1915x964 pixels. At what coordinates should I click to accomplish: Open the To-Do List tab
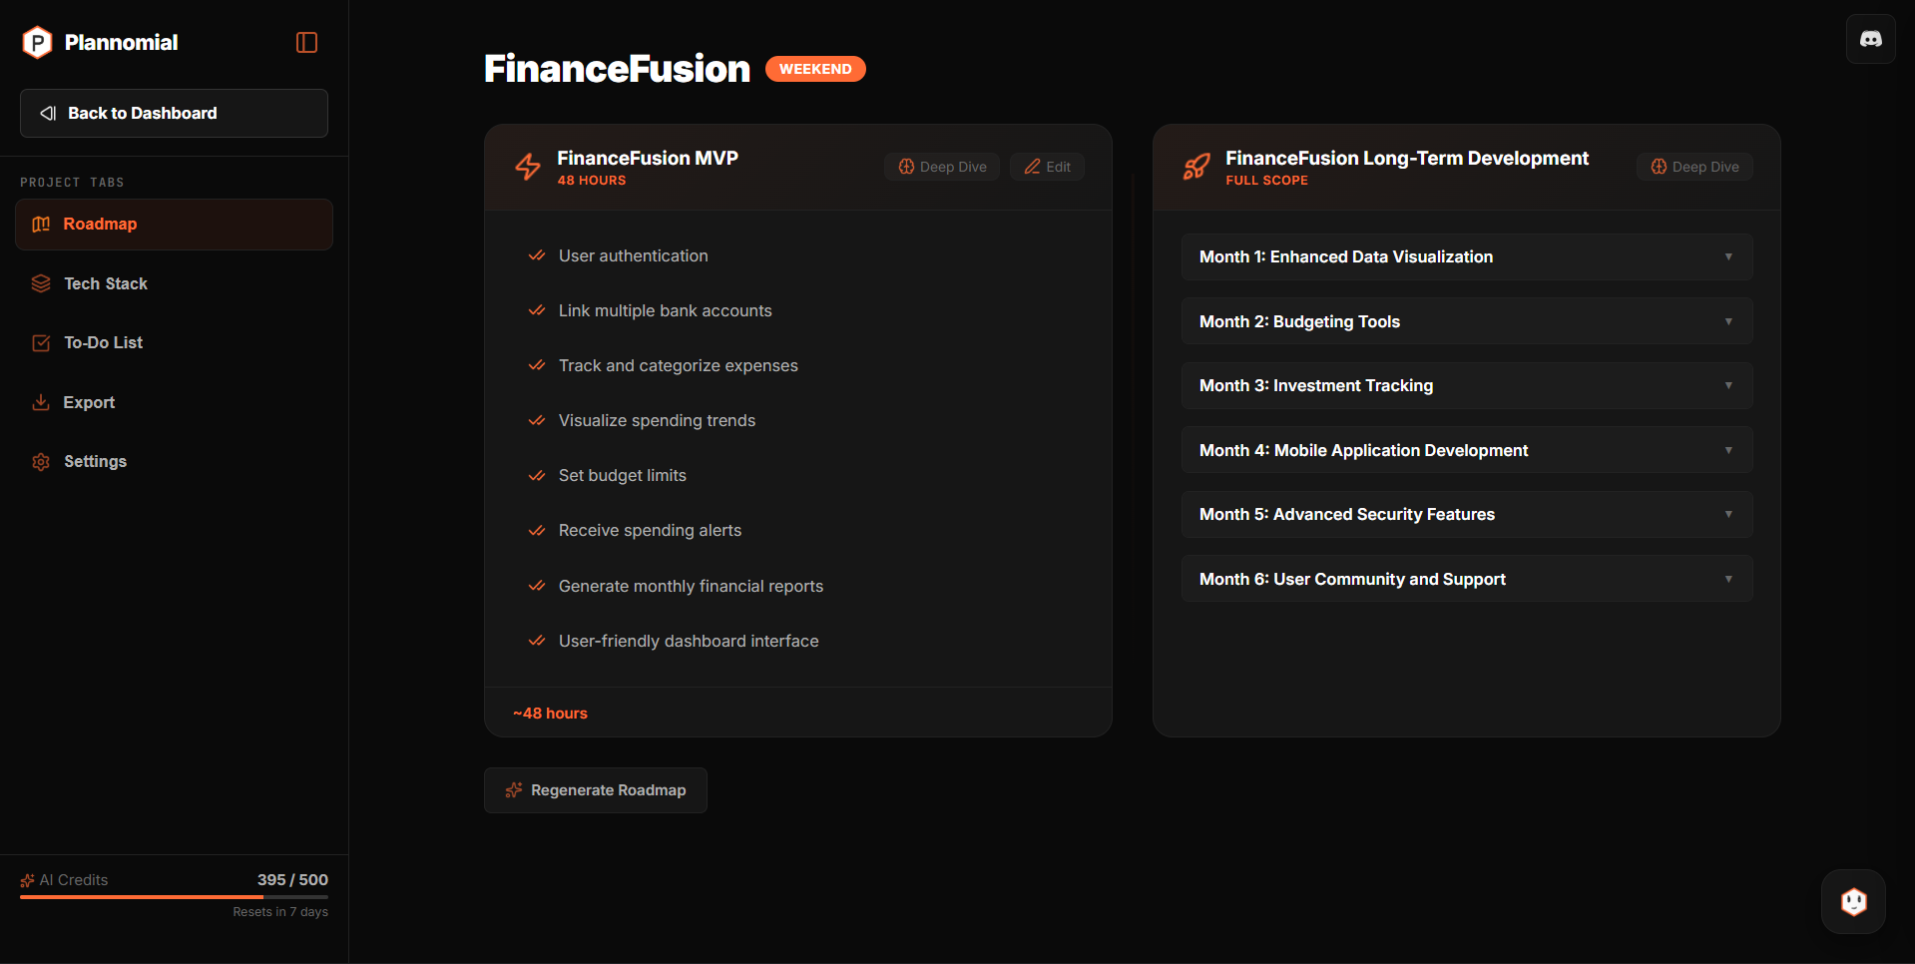(103, 342)
